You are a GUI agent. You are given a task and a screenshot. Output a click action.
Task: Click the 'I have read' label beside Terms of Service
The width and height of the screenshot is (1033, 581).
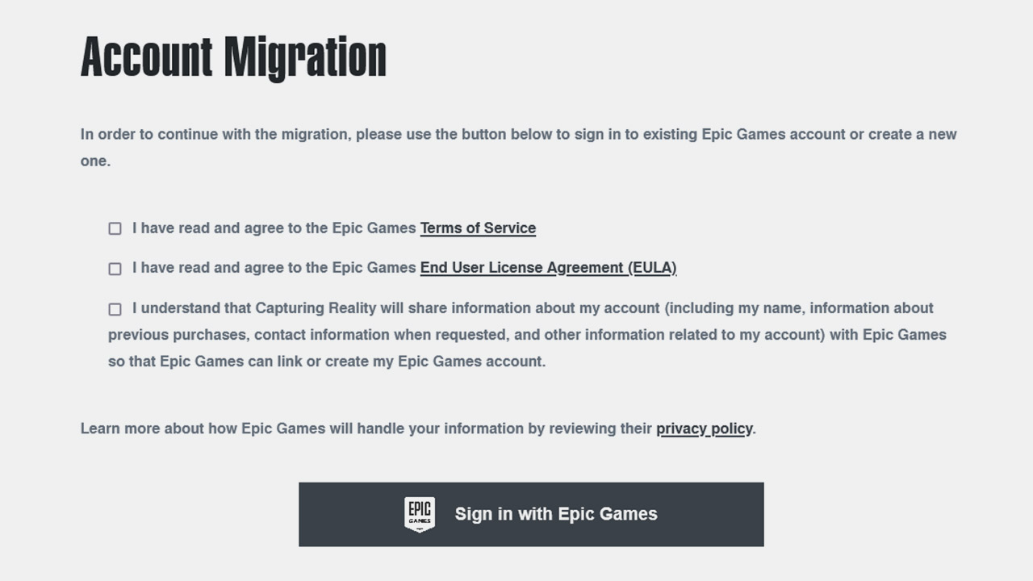274,228
